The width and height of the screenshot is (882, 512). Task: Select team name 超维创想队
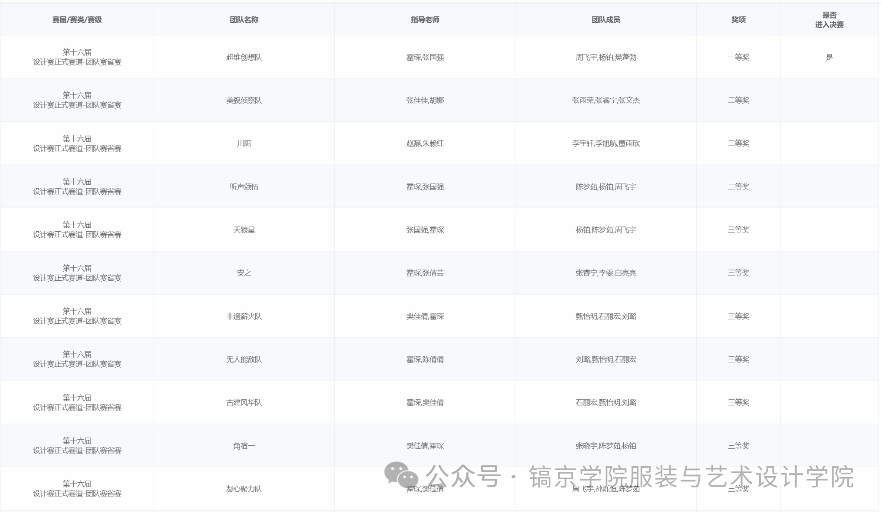(x=244, y=57)
